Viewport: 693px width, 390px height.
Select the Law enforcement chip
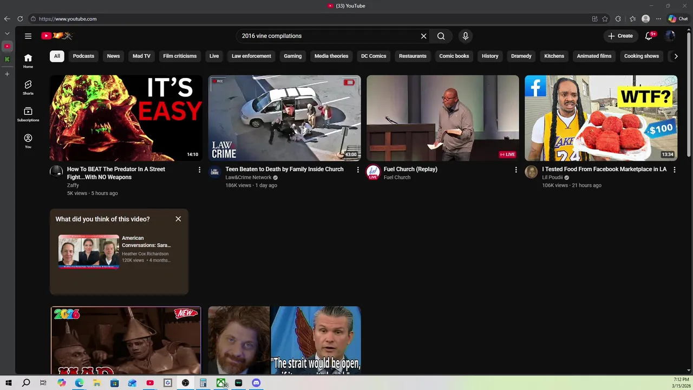coord(251,56)
